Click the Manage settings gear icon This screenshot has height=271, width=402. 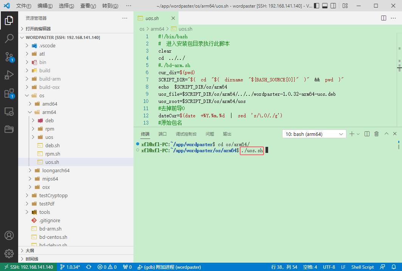pos(9,253)
